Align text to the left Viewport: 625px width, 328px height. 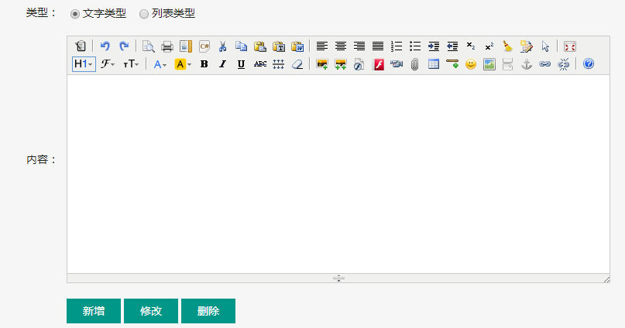coord(322,46)
